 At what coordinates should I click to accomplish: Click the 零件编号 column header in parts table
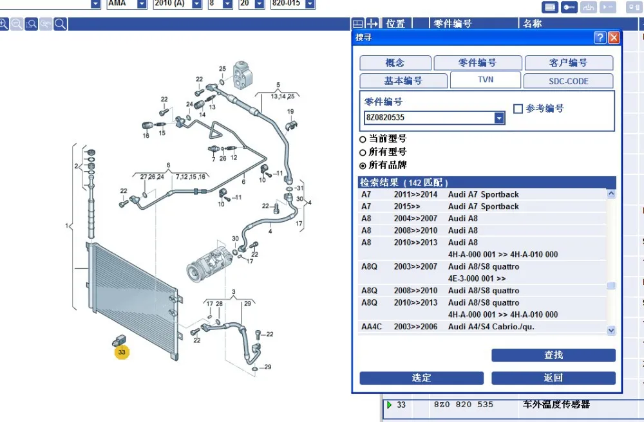point(453,24)
